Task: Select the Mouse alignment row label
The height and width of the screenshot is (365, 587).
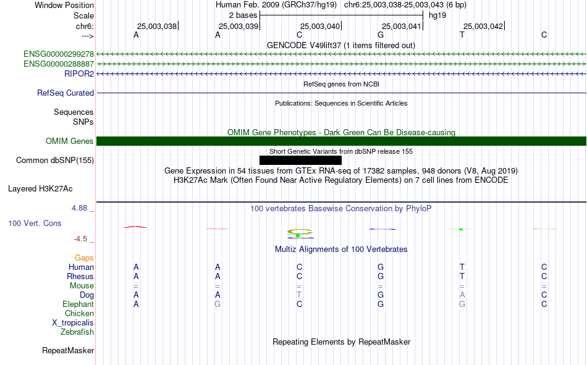Action: (x=82, y=285)
